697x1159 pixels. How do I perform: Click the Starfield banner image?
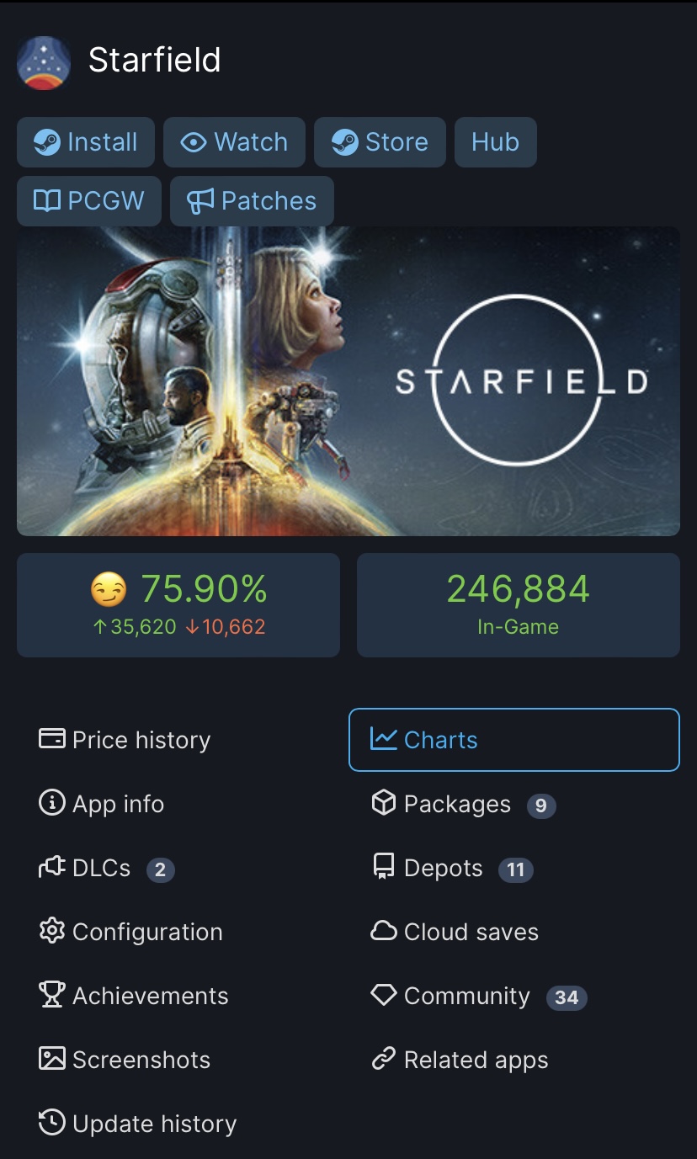(x=348, y=381)
